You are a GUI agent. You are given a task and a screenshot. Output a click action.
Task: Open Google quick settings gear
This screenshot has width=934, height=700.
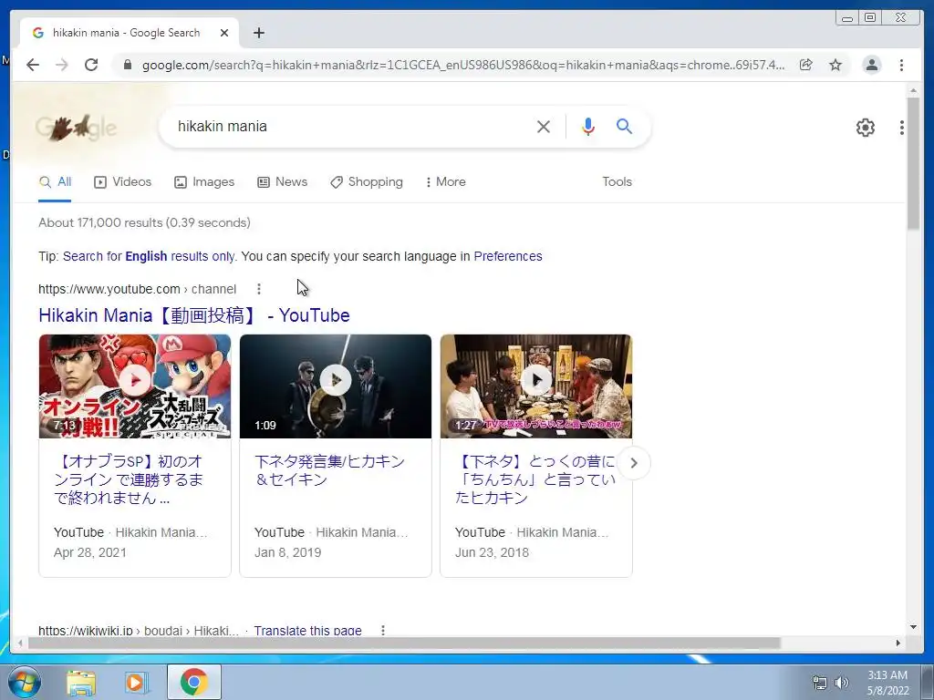[x=865, y=127]
